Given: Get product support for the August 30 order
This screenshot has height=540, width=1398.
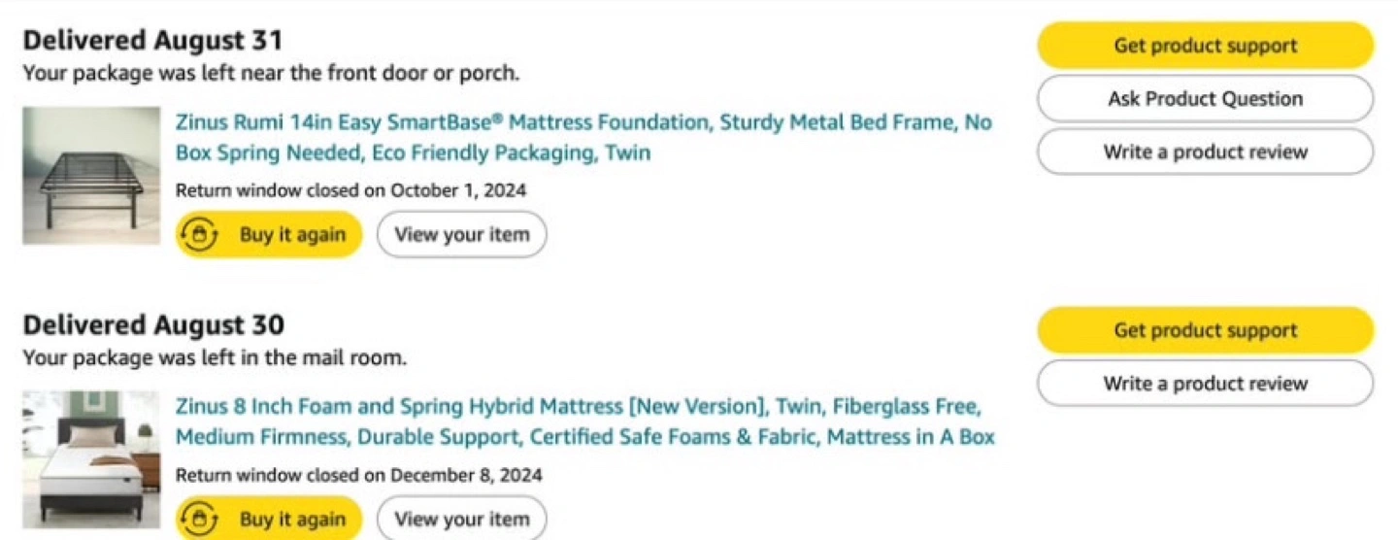Looking at the screenshot, I should pyautogui.click(x=1205, y=330).
